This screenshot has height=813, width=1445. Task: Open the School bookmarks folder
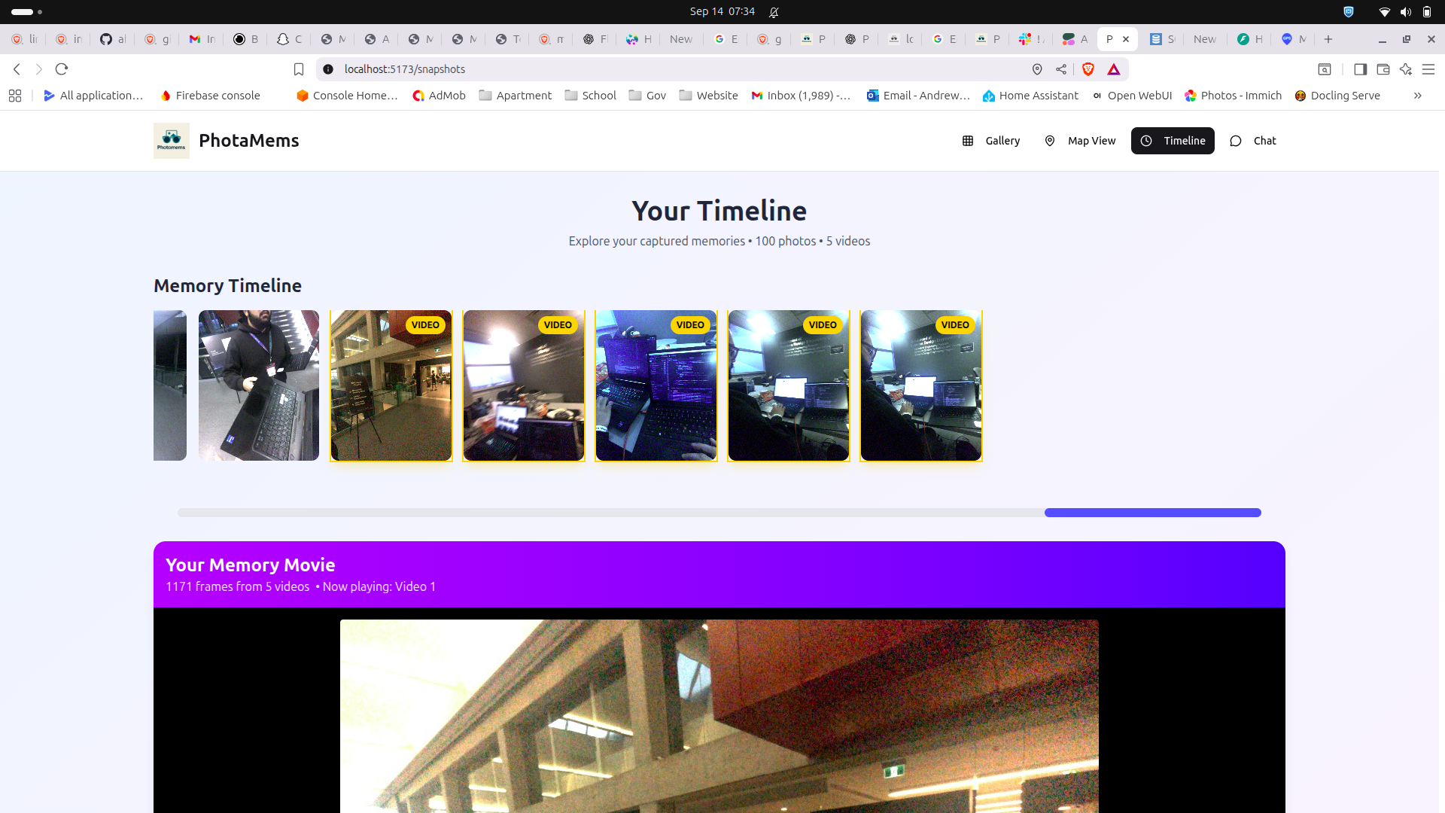[x=591, y=96]
